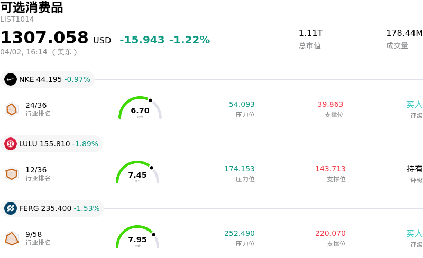Click LULU support level 143.713

click(x=330, y=169)
